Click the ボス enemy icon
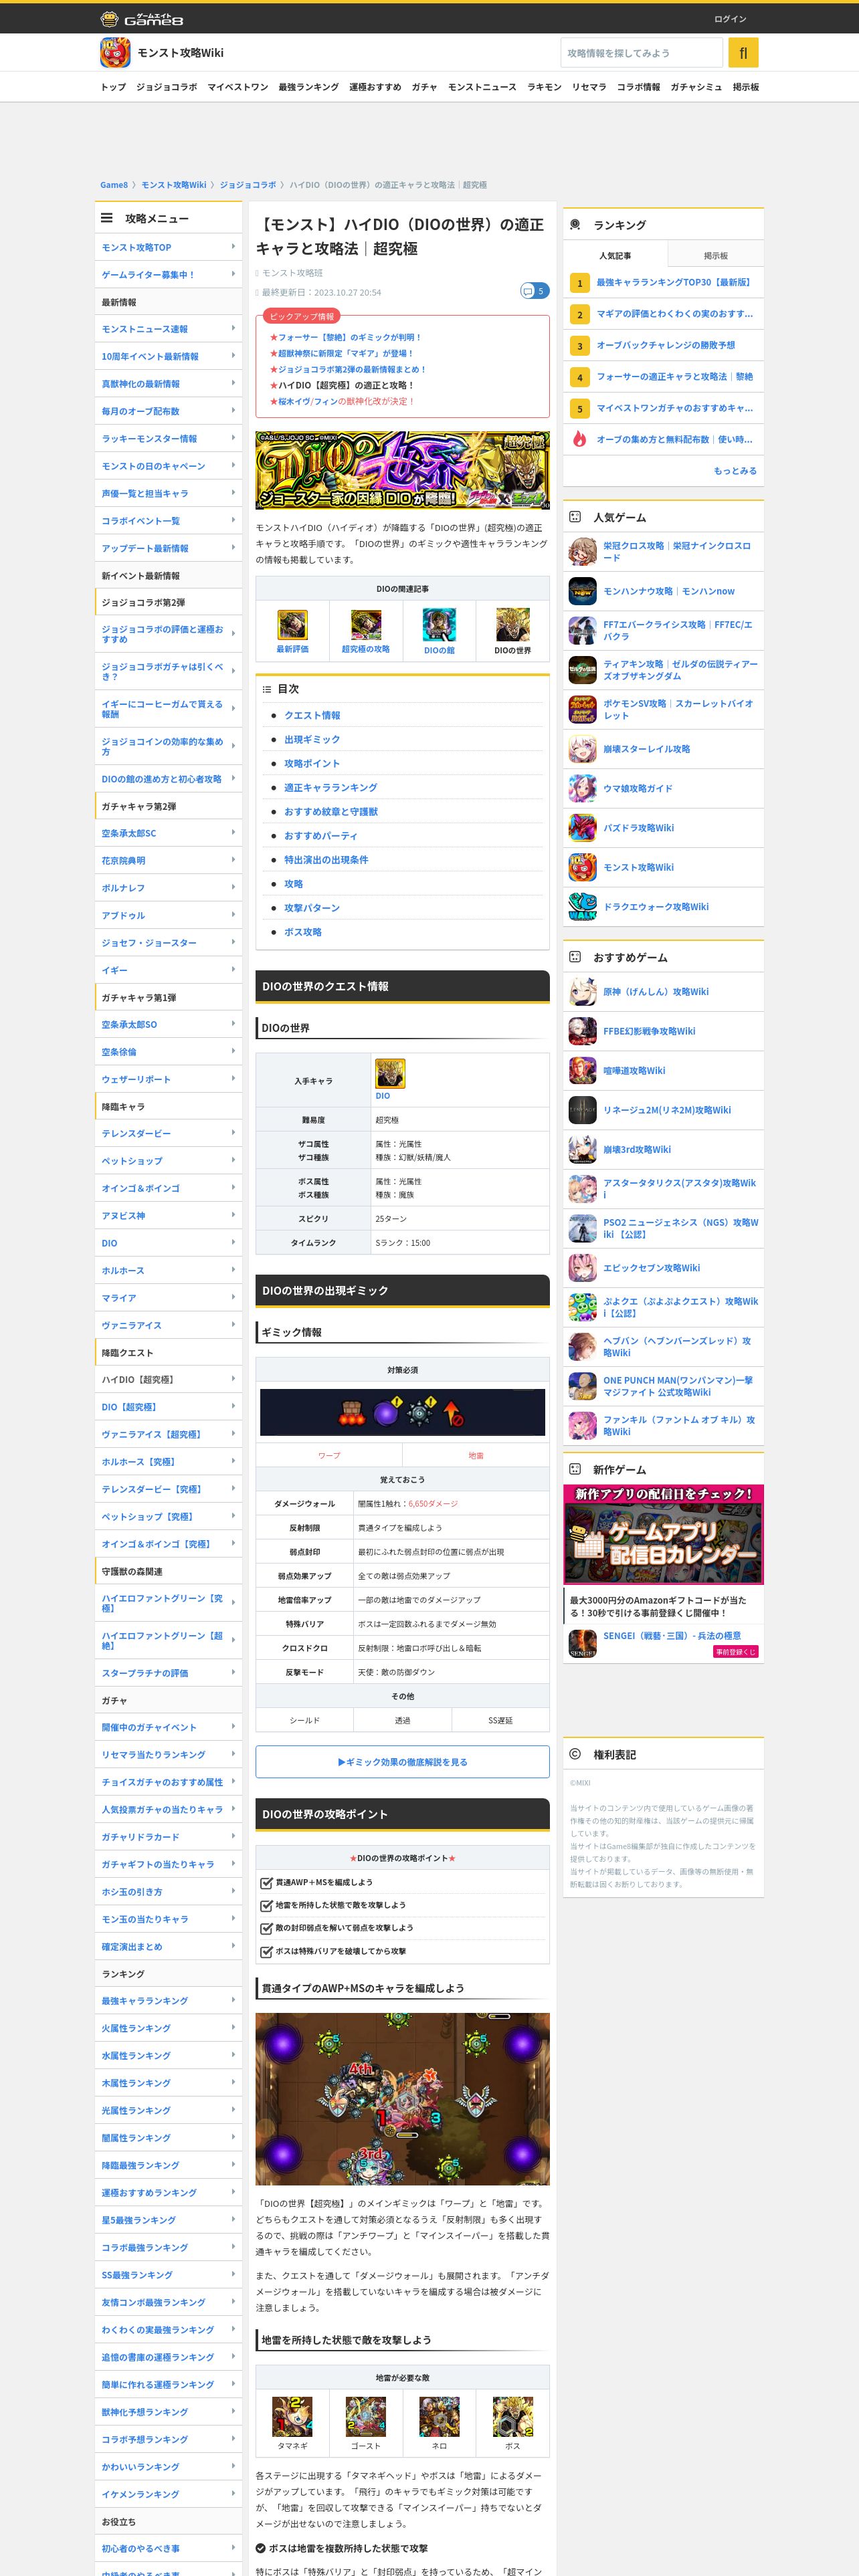Viewport: 859px width, 2576px height. click(x=513, y=2417)
